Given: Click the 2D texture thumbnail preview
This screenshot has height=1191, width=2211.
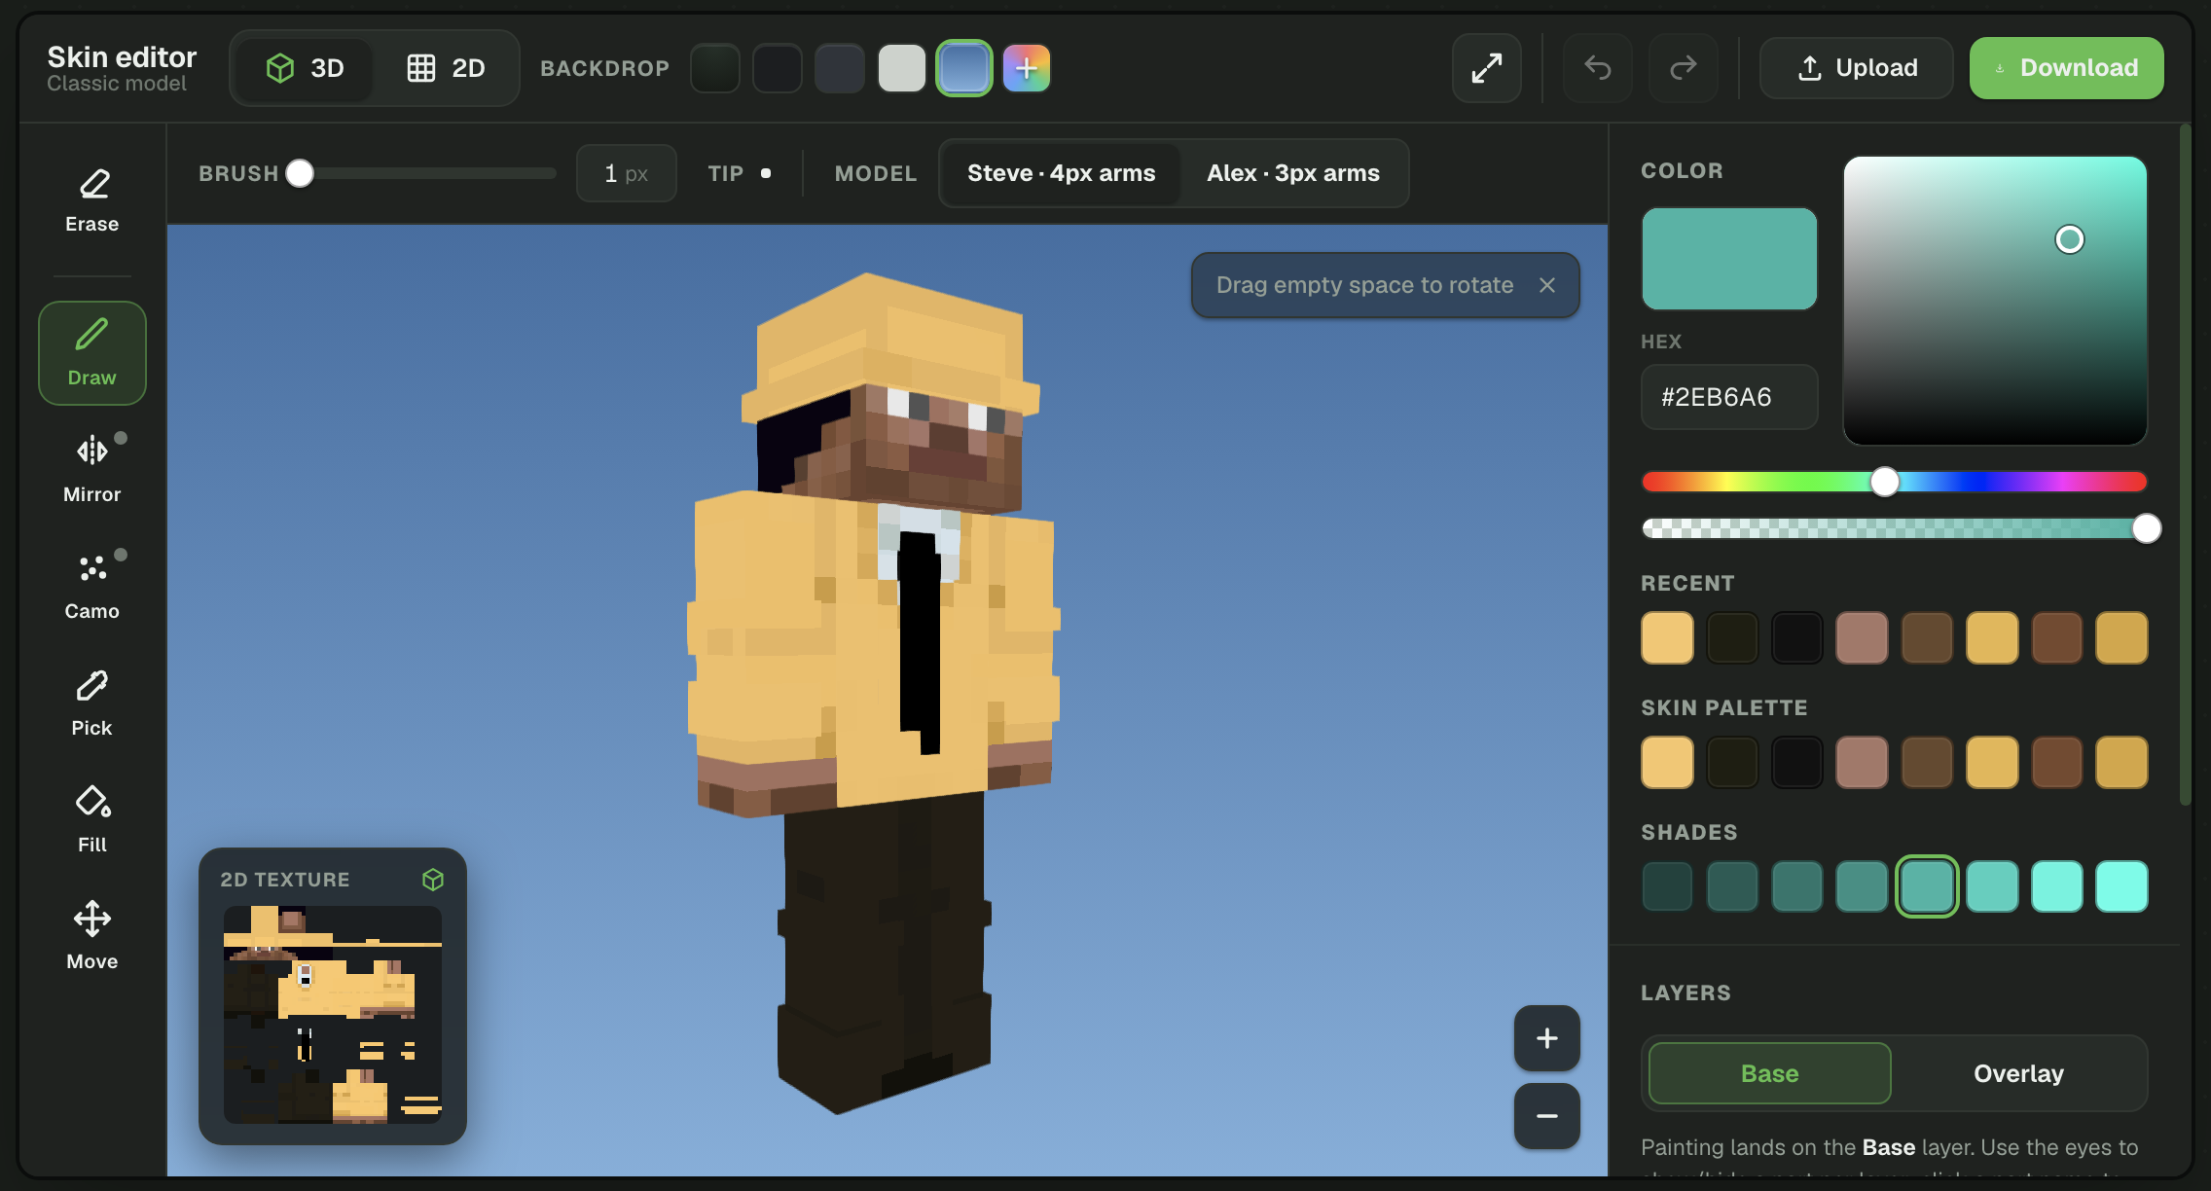Looking at the screenshot, I should (333, 1015).
